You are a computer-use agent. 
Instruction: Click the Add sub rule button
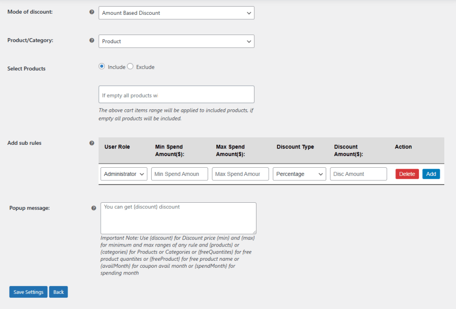click(431, 174)
